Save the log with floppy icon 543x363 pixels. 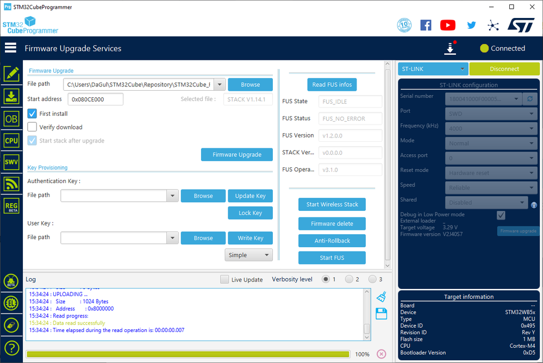[x=381, y=314]
